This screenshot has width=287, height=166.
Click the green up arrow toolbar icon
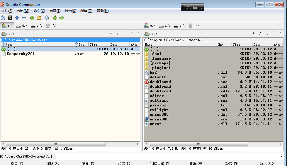coord(32,18)
